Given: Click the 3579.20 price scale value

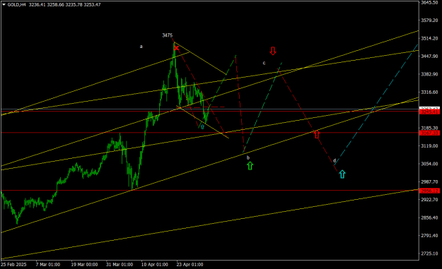Looking at the screenshot, I should click(x=429, y=20).
